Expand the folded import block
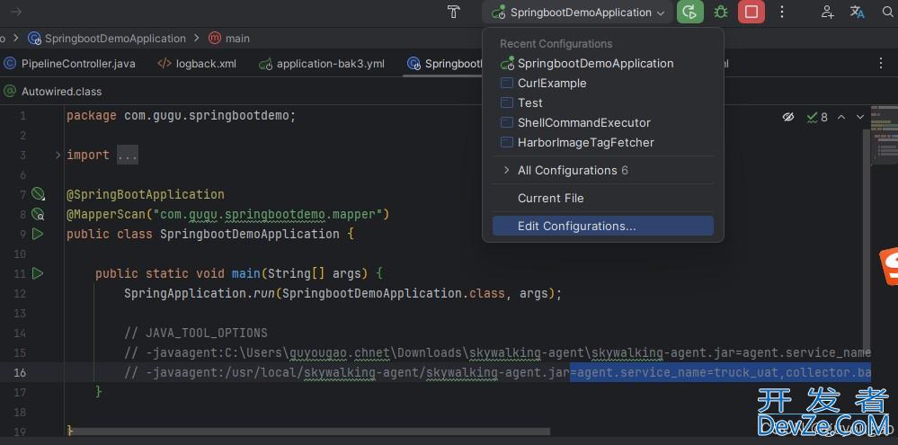Viewport: 898px width, 445px height. click(x=58, y=156)
